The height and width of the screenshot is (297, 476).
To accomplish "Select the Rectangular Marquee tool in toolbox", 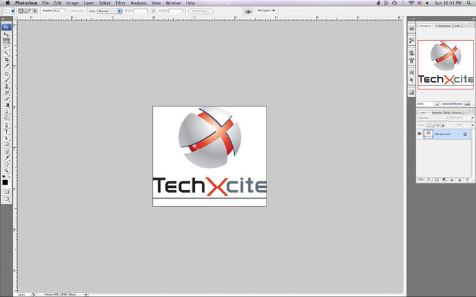I will pyautogui.click(x=6, y=41).
